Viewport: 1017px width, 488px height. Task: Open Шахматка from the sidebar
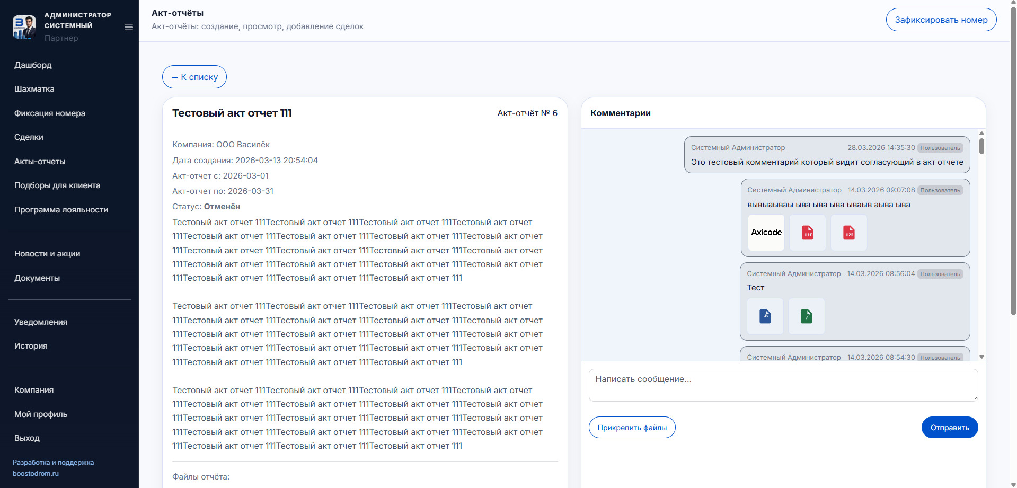pyautogui.click(x=34, y=89)
